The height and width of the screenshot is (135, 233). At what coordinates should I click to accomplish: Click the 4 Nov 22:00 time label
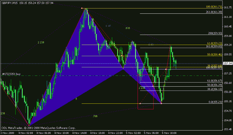(116, 133)
